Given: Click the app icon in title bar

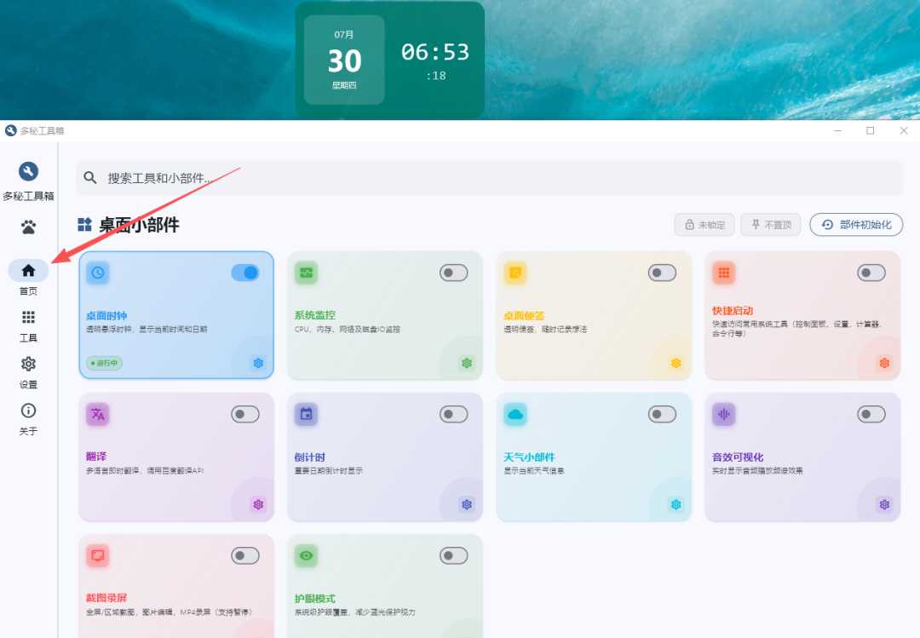Looking at the screenshot, I should (x=10, y=130).
